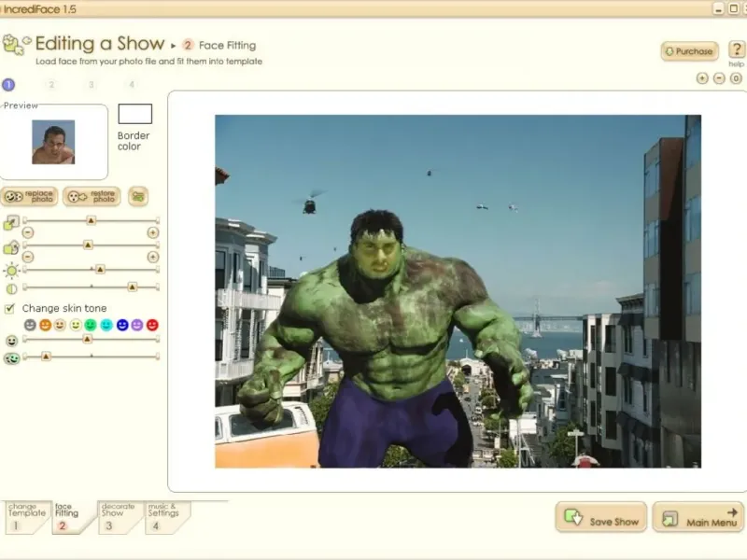Click the brightness slider handle
747x560 pixels.
[100, 270]
